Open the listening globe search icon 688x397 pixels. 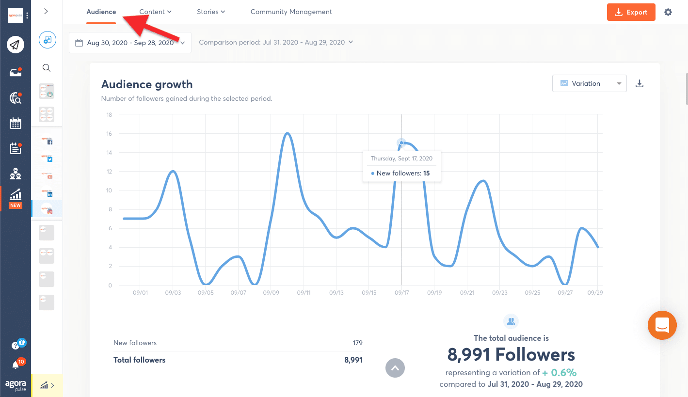point(16,98)
